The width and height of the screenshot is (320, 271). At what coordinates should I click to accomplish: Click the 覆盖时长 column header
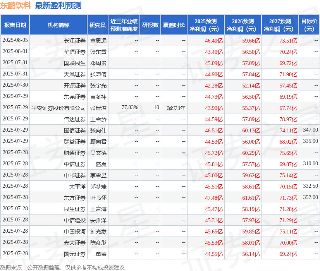pyautogui.click(x=174, y=25)
